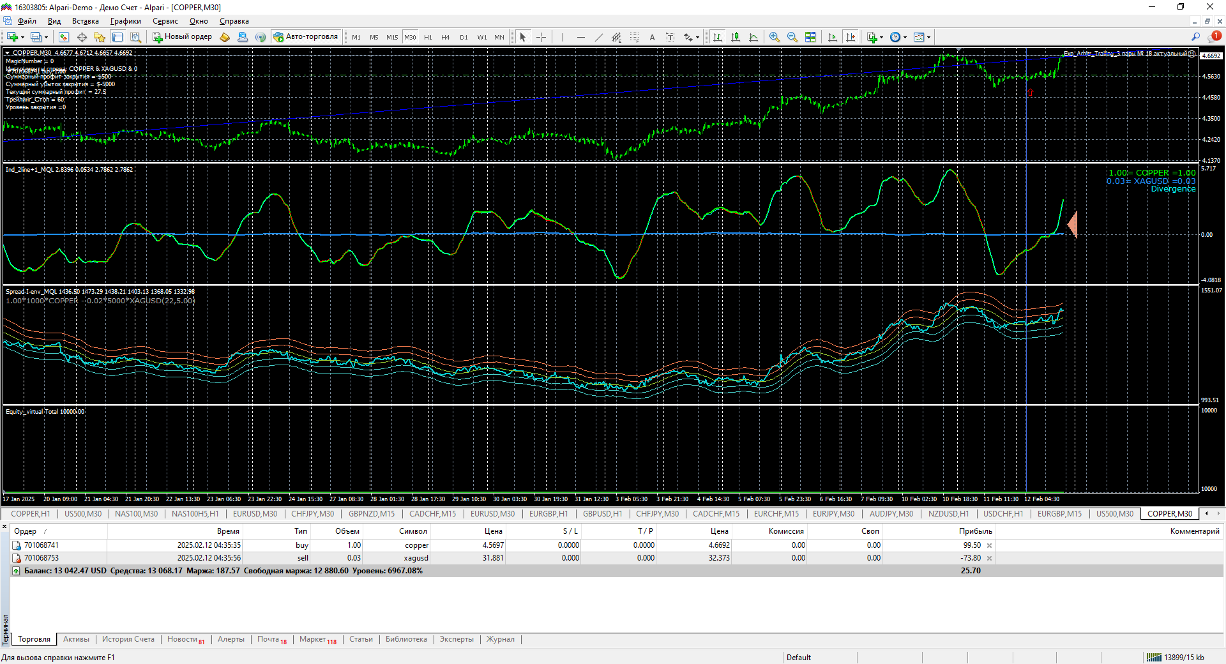
Task: Open the Market Watch window icon
Action: point(63,37)
